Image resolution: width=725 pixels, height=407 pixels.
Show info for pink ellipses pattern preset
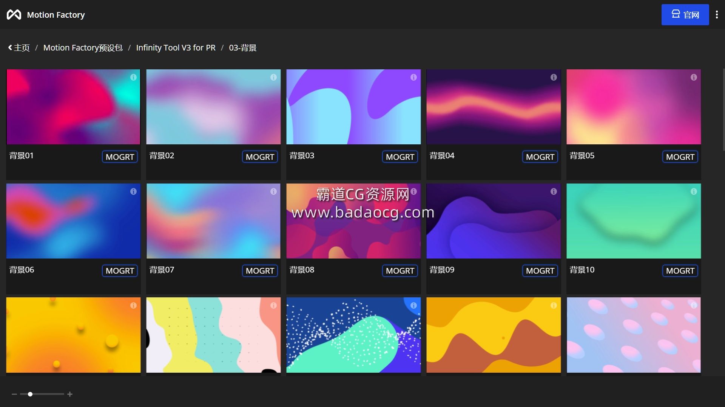pos(694,306)
